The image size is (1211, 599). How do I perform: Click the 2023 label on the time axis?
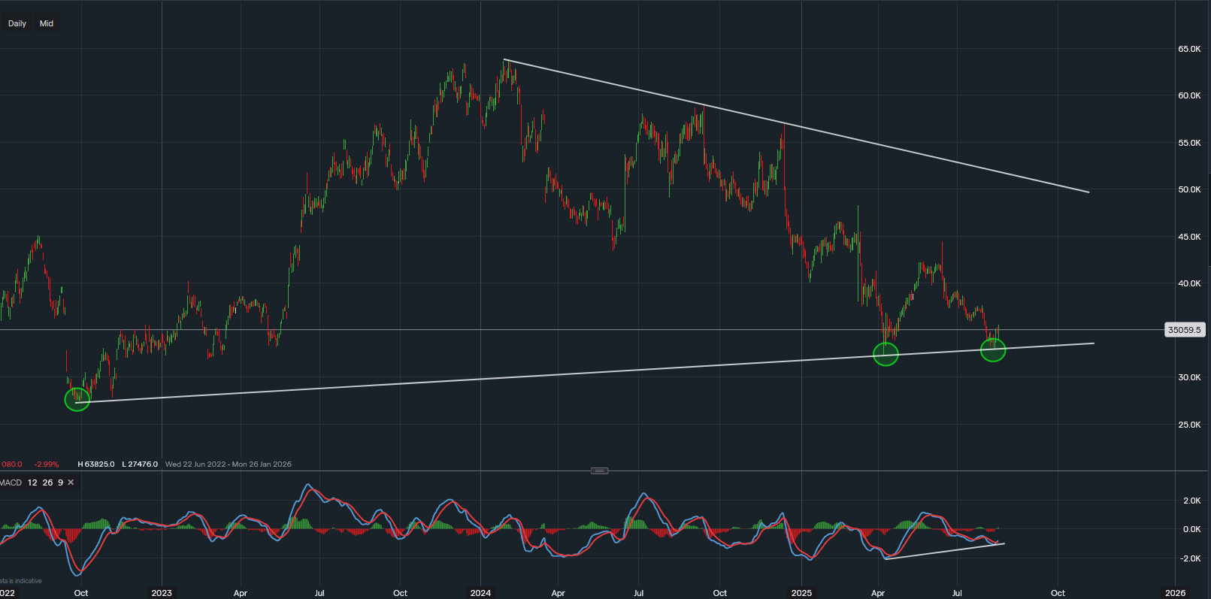tap(162, 593)
